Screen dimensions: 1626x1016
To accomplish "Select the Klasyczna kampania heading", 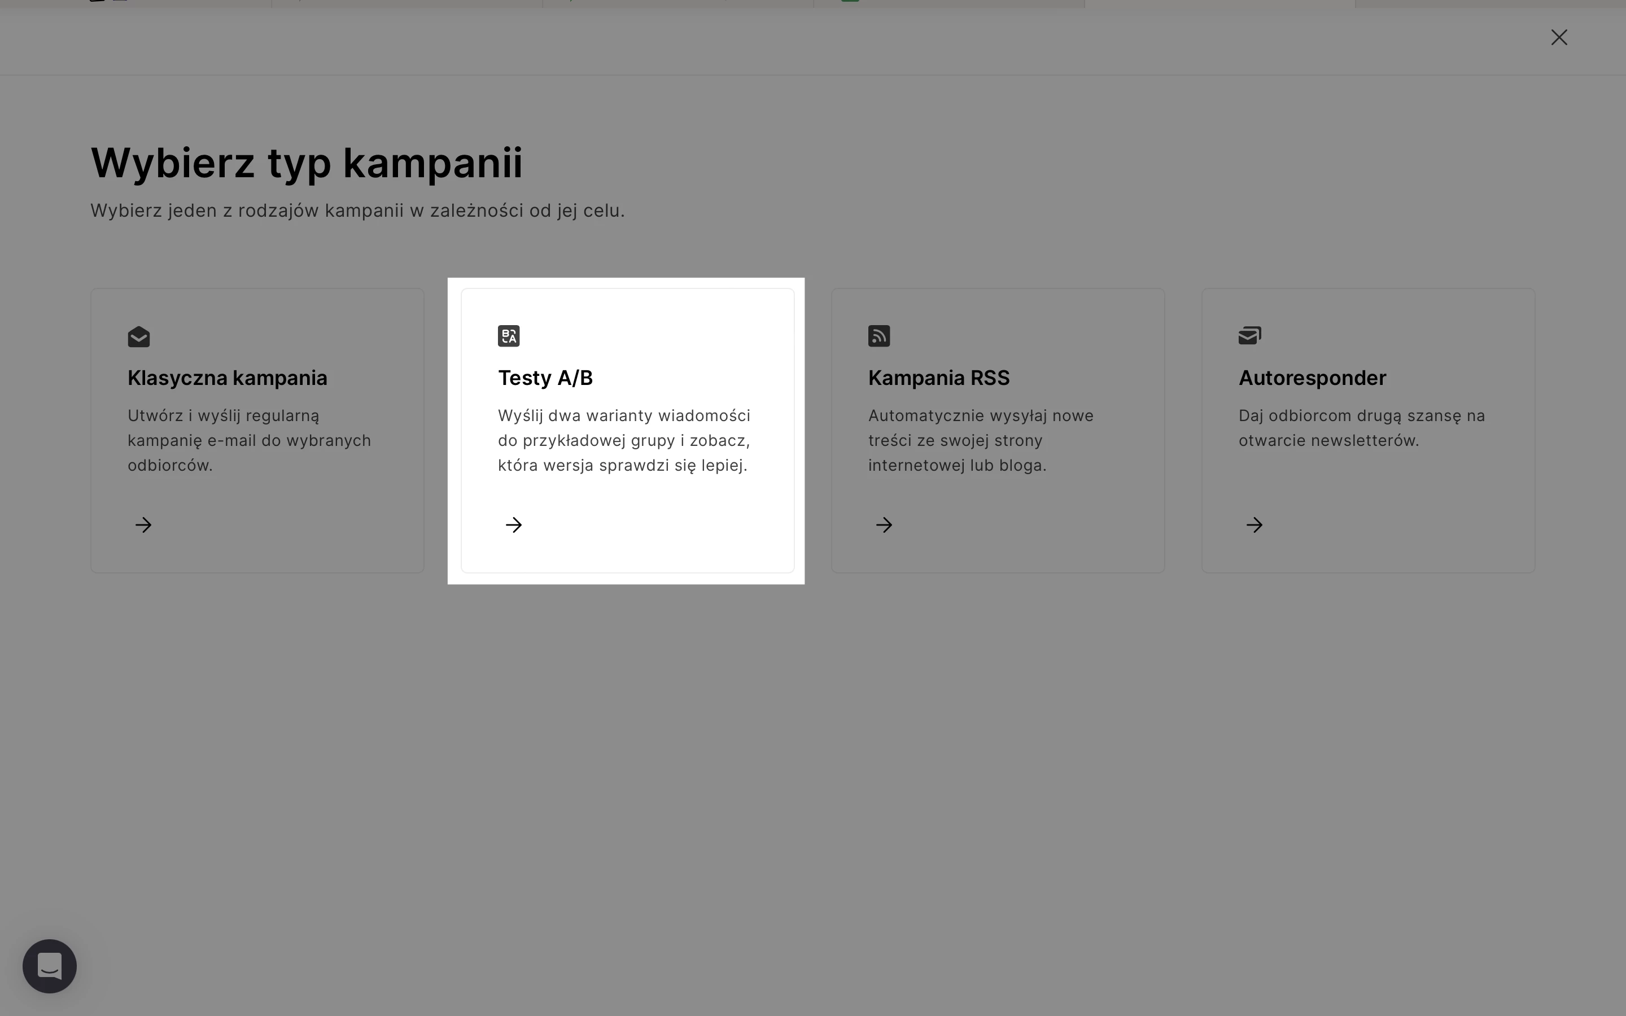I will coord(227,378).
